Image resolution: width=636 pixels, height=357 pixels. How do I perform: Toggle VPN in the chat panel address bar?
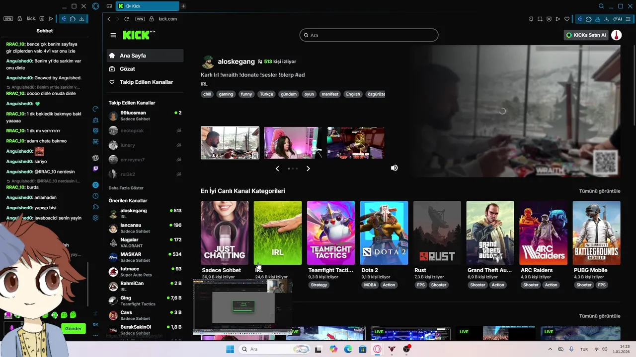8,19
